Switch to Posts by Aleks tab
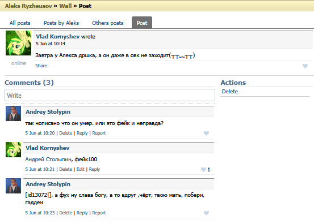 (x=61, y=23)
